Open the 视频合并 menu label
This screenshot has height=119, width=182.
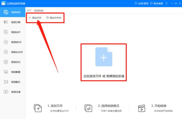16,32
